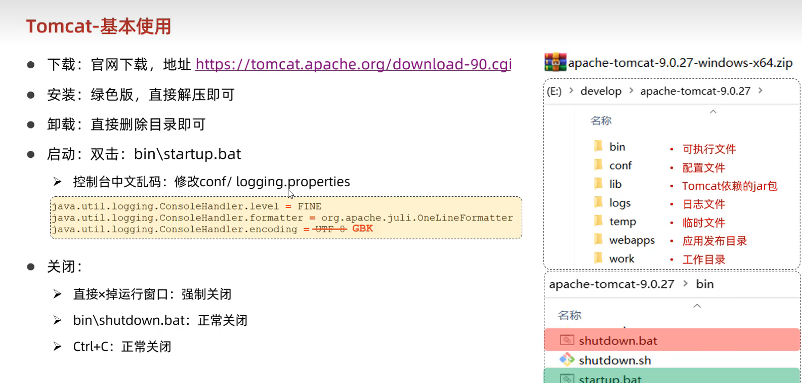The height and width of the screenshot is (383, 802).
Task: Click the shutdown.bat file icon
Action: [567, 341]
